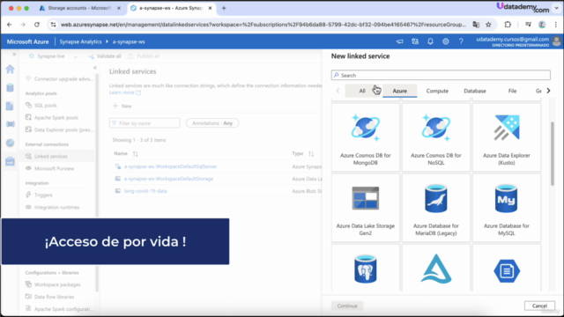Click the connector list vertical scrollbar
Screen dimensions: 564x317
pyautogui.click(x=553, y=154)
